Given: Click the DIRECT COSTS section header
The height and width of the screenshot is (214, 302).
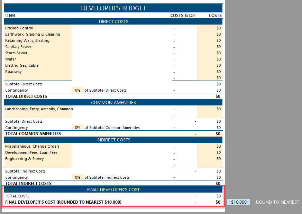Looking at the screenshot, I should [x=113, y=21].
